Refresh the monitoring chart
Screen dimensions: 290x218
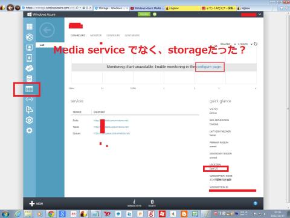[256, 44]
